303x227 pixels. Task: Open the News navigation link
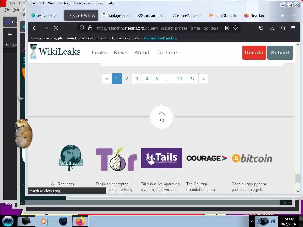(x=121, y=53)
